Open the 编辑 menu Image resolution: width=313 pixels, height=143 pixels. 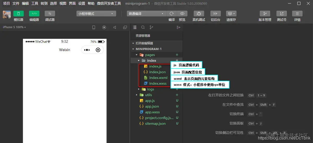[25, 3]
